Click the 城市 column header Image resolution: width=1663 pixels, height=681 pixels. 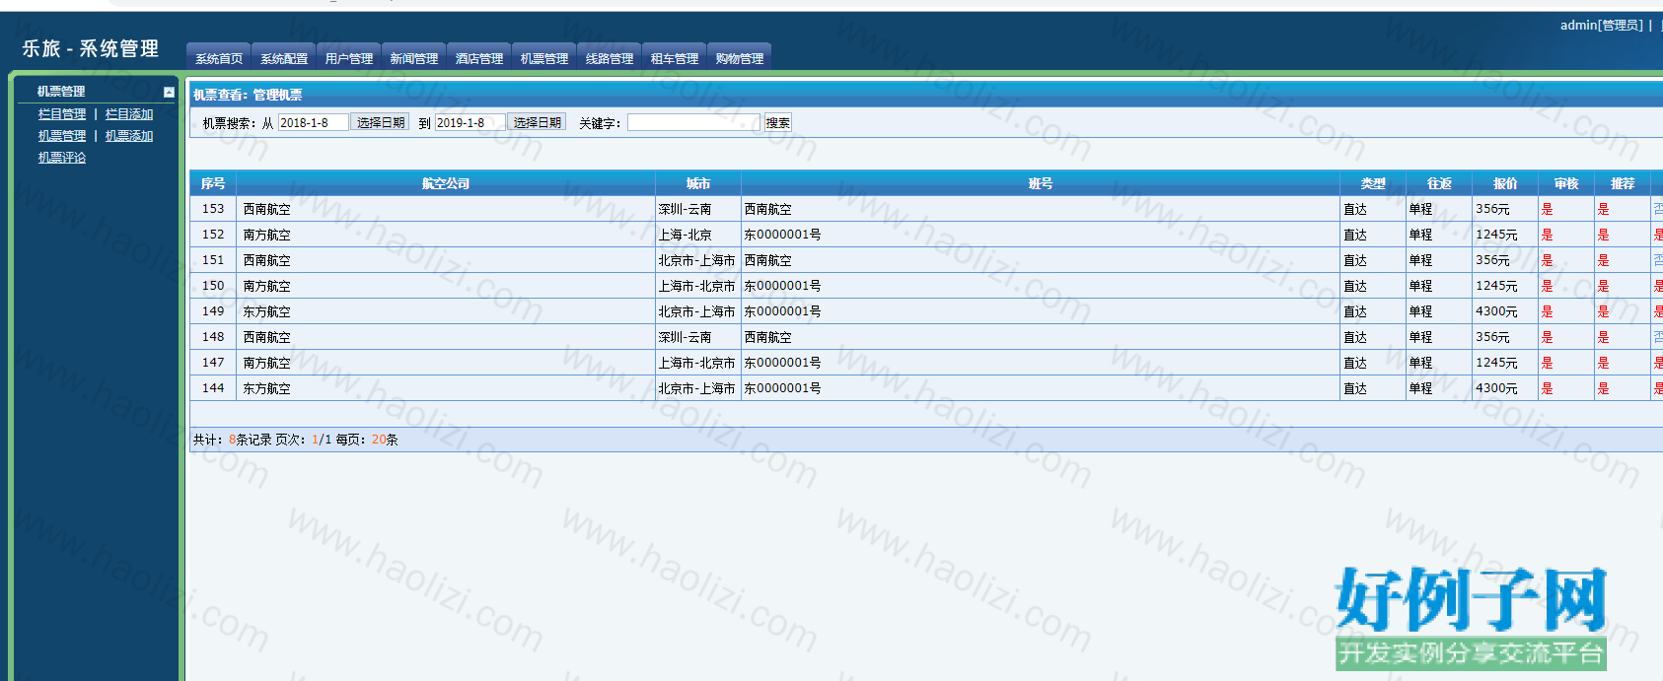pos(698,183)
